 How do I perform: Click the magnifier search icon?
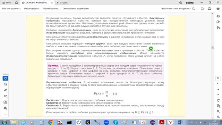193,9
